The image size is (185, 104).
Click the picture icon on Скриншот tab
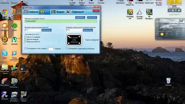click(69, 12)
